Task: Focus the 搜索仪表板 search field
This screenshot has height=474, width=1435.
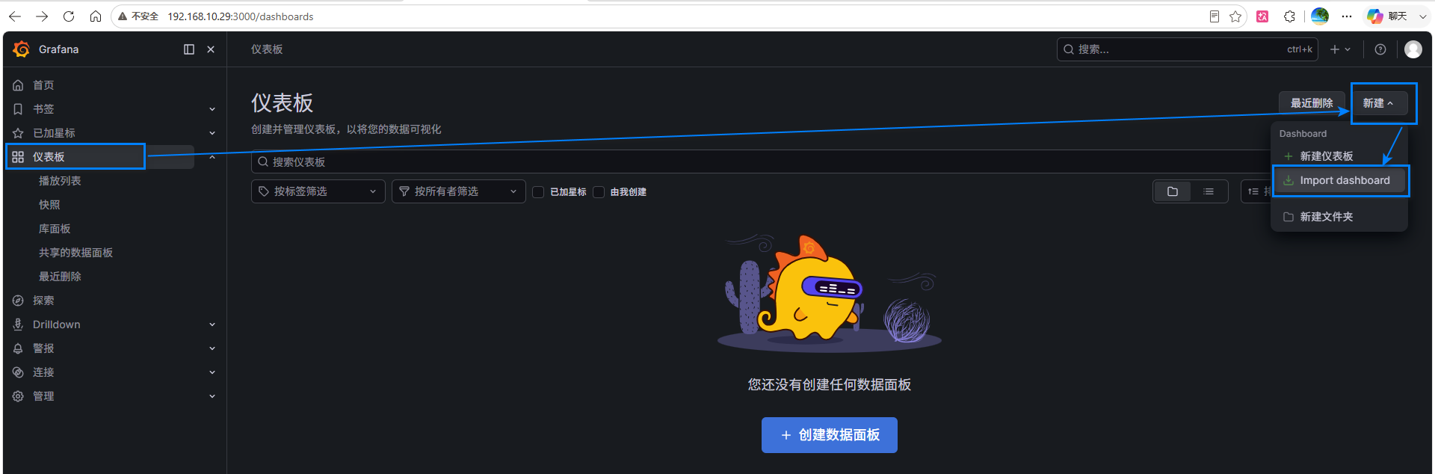Action: coord(762,162)
